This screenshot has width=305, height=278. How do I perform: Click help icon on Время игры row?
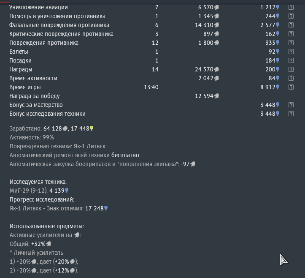pyautogui.click(x=291, y=87)
